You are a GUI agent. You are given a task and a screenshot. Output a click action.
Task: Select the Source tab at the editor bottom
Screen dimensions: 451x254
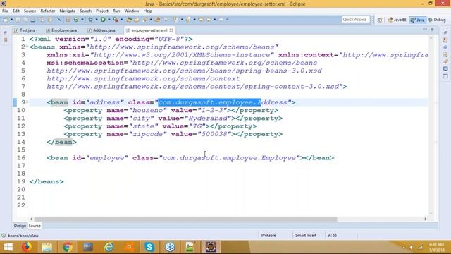tap(35, 226)
